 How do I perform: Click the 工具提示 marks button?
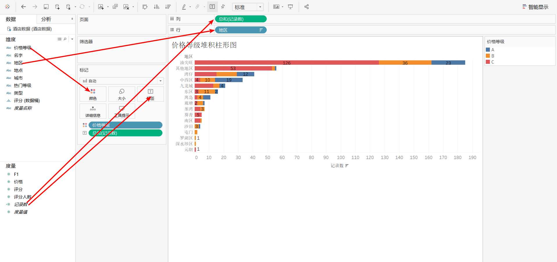pyautogui.click(x=122, y=111)
